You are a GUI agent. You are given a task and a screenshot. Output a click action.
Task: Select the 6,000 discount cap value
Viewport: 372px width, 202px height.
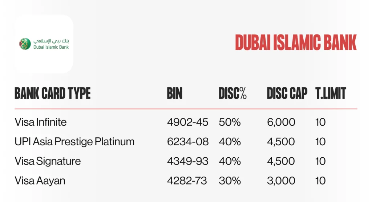point(281,122)
